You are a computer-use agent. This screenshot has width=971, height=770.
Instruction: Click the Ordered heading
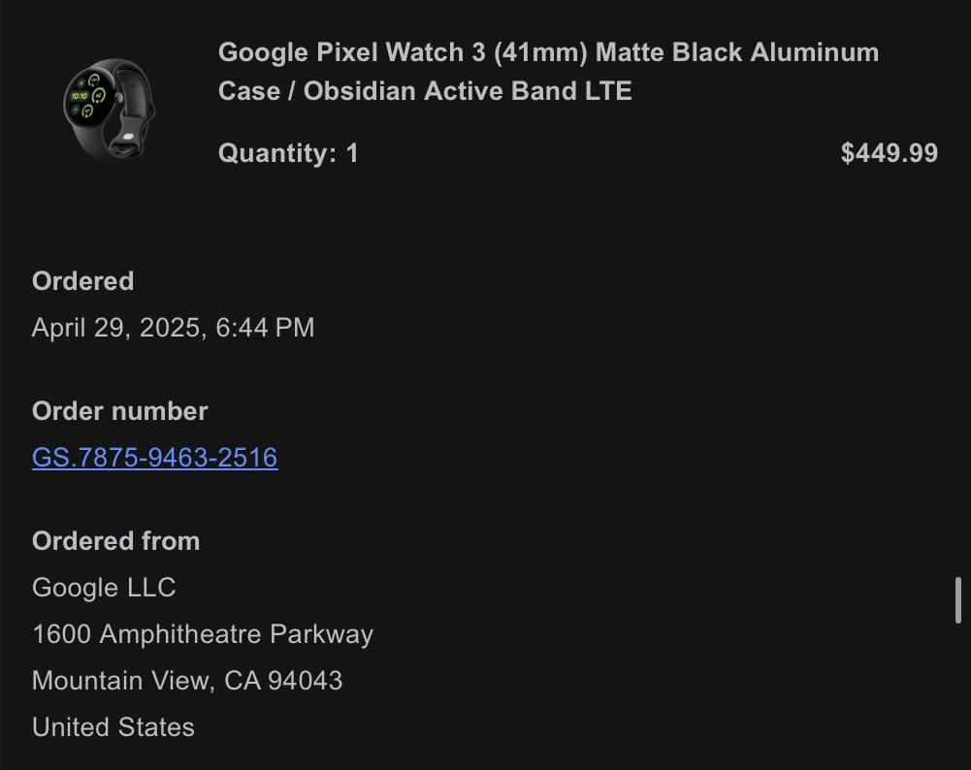pos(82,281)
